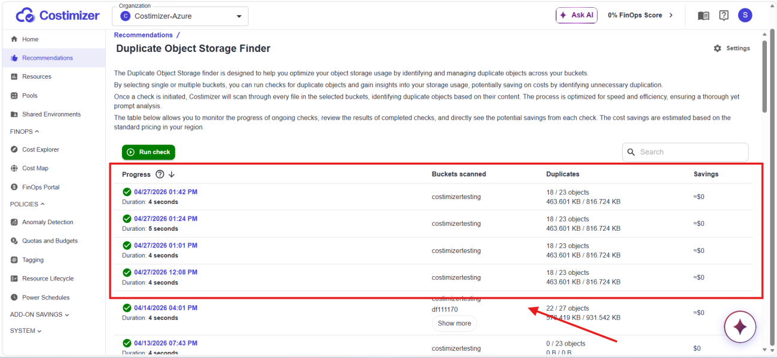The width and height of the screenshot is (777, 358).
Task: Open the documentation book icon
Action: pyautogui.click(x=703, y=16)
